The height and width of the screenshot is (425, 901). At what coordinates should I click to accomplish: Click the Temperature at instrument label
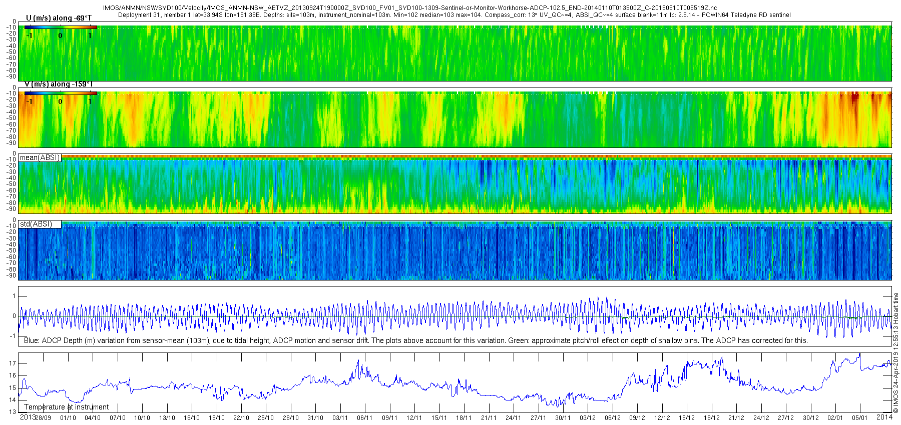66,407
